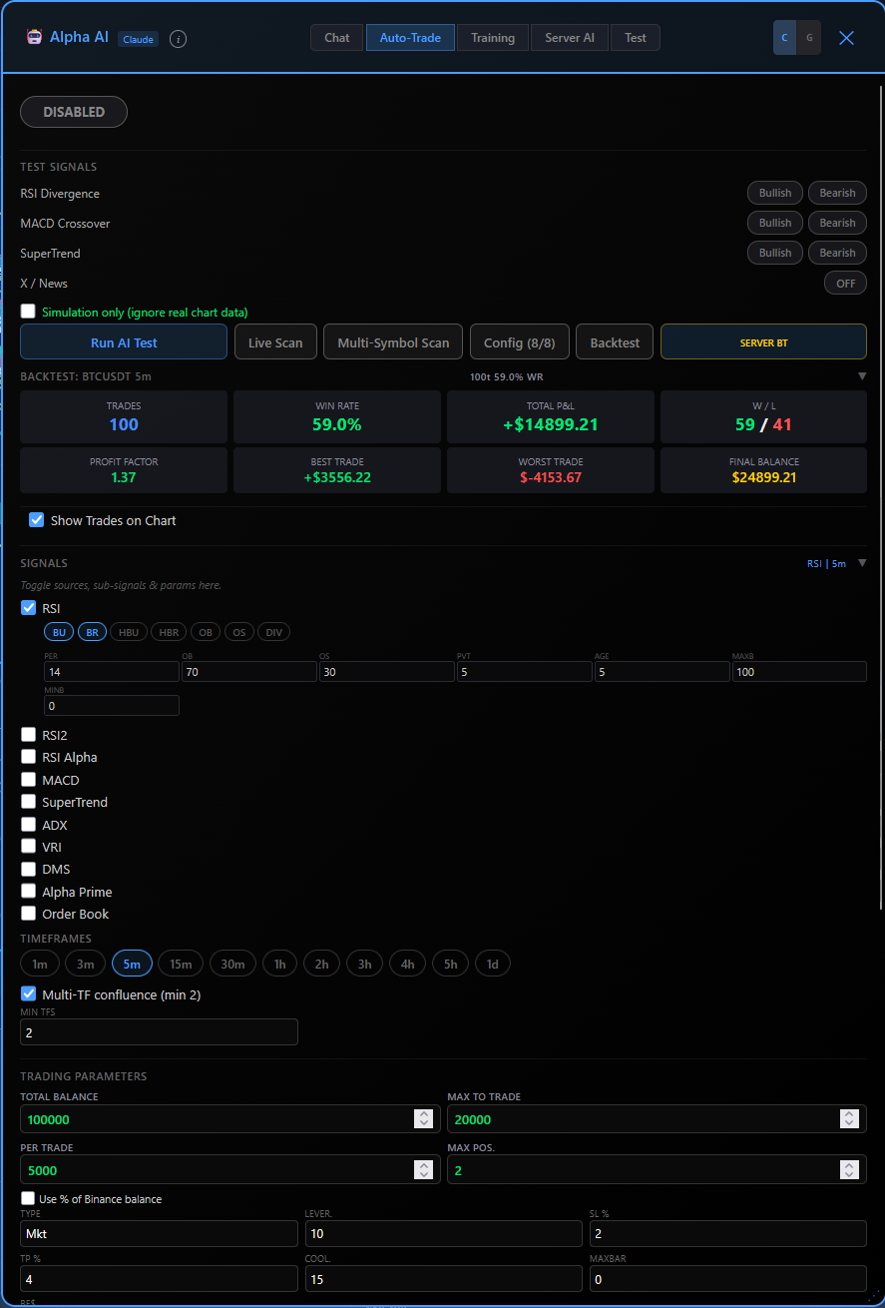Click the SERVER BT button
The image size is (885, 1308).
click(x=763, y=341)
